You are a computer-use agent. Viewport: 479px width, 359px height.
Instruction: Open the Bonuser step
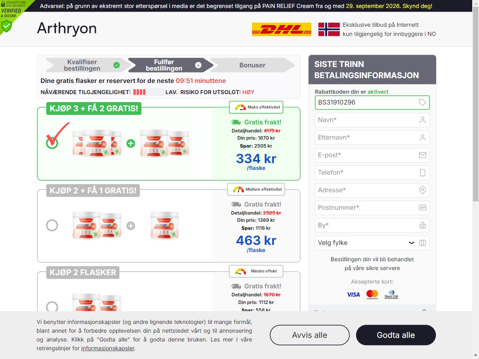252,65
